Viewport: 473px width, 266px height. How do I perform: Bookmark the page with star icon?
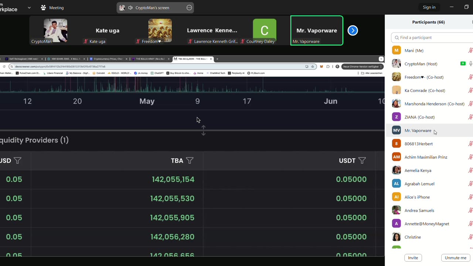pyautogui.click(x=312, y=66)
